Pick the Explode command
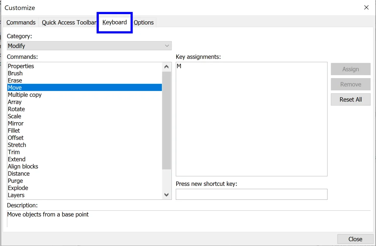376x246 pixels. click(x=18, y=188)
